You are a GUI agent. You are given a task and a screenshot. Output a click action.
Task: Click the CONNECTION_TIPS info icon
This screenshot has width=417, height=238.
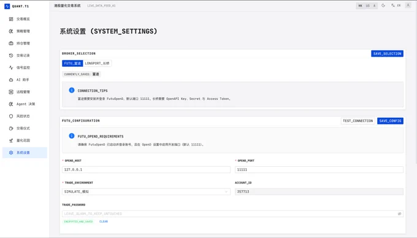click(x=72, y=90)
